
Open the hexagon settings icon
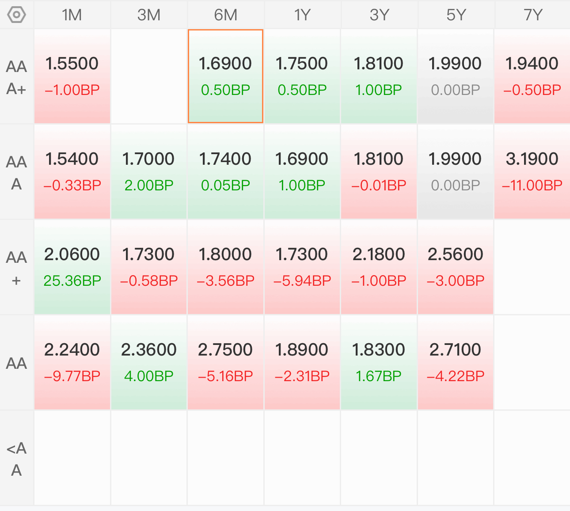(x=16, y=15)
